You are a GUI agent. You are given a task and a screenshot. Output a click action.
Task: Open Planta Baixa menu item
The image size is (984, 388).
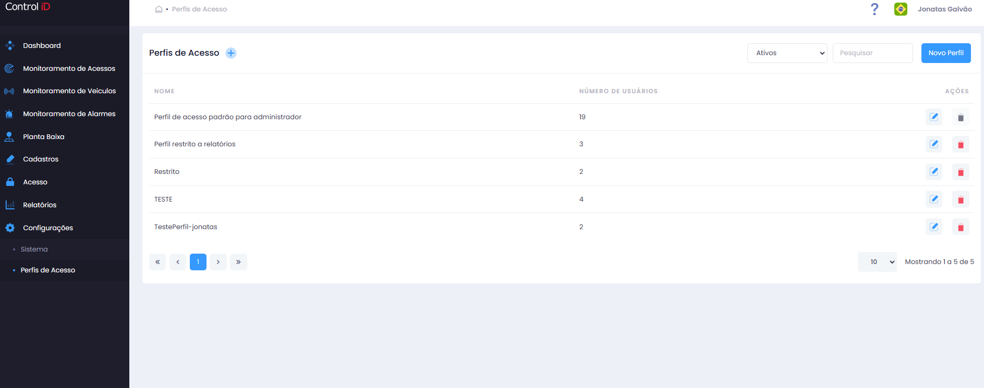[44, 136]
